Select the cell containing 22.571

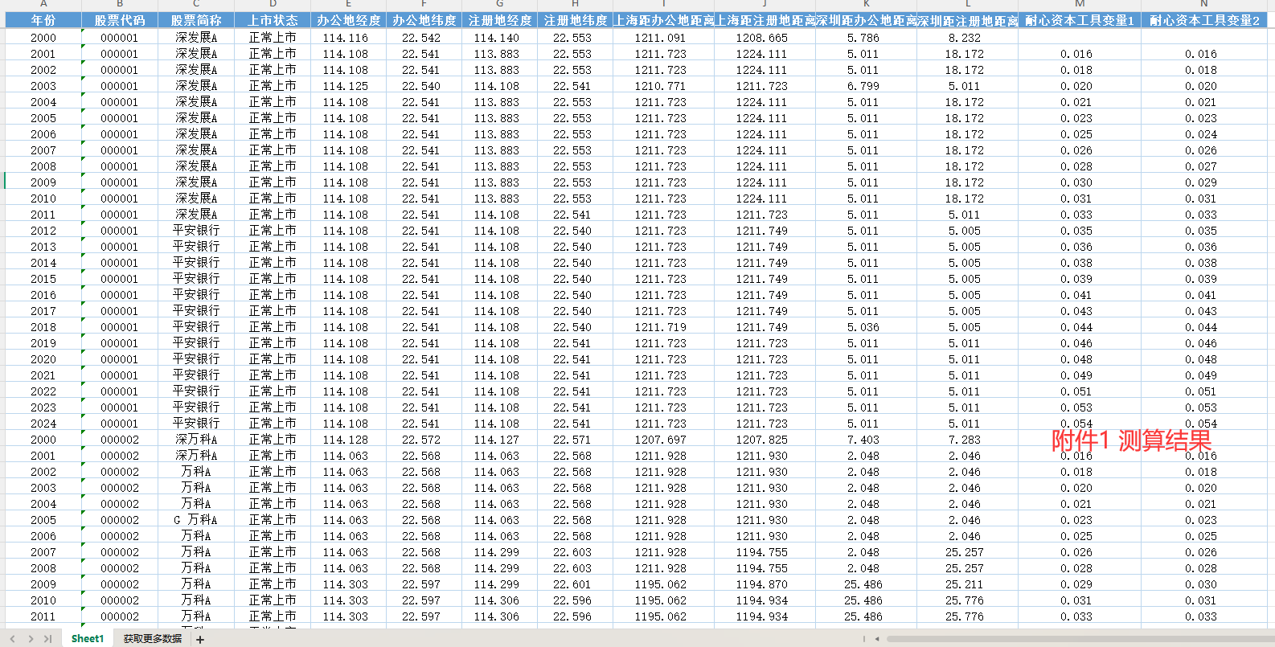click(x=575, y=440)
